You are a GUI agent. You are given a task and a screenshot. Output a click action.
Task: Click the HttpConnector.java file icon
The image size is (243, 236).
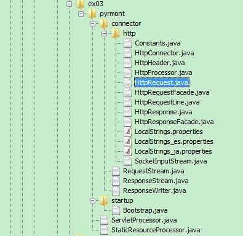point(127,53)
